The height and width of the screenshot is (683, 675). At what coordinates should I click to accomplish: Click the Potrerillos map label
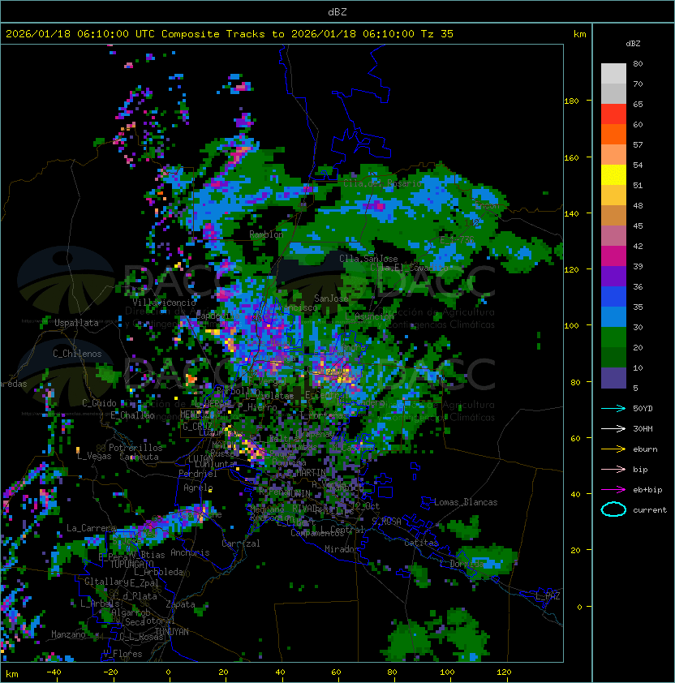click(x=135, y=448)
